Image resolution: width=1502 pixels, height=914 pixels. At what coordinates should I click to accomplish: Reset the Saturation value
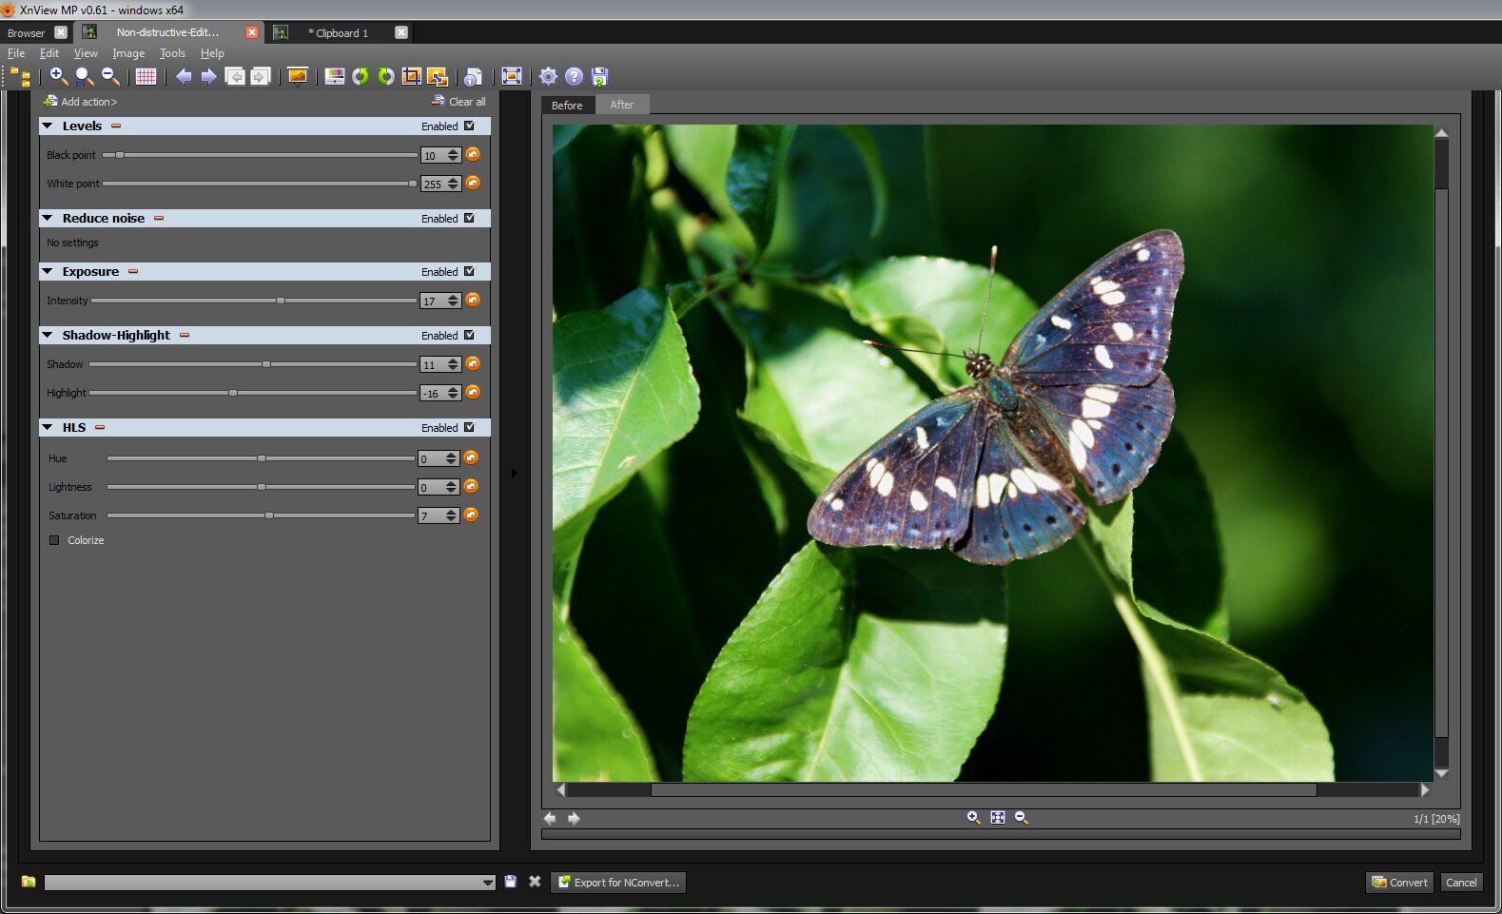471,515
